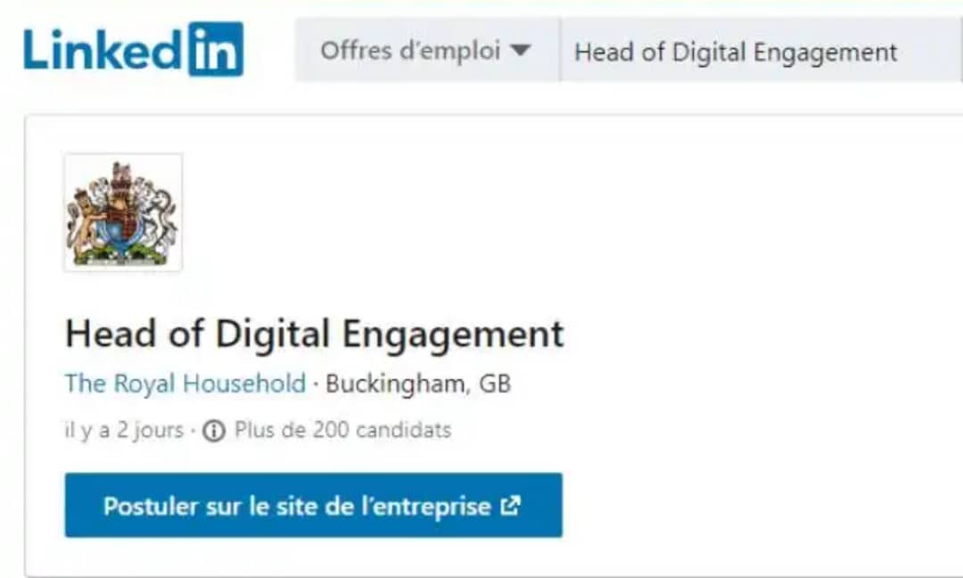Open the Royal Household coat of arms logo

(123, 212)
